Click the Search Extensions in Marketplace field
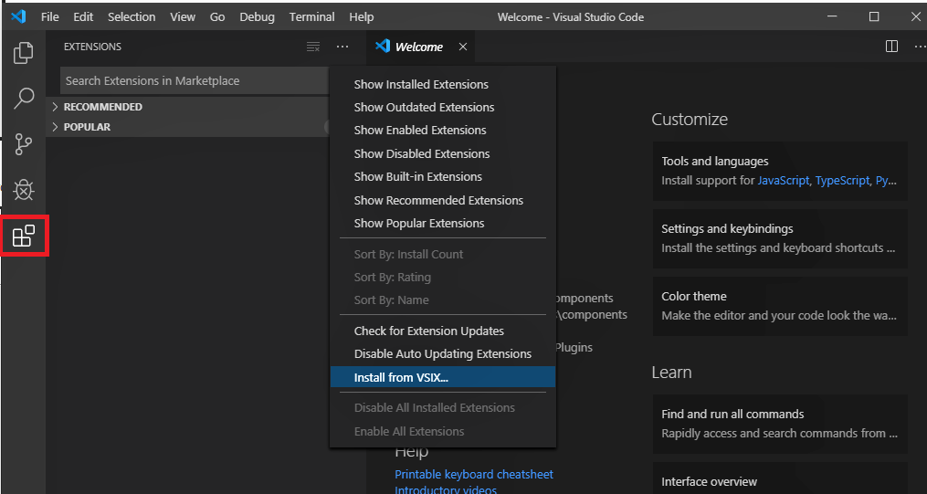This screenshot has height=494, width=927. click(x=195, y=80)
